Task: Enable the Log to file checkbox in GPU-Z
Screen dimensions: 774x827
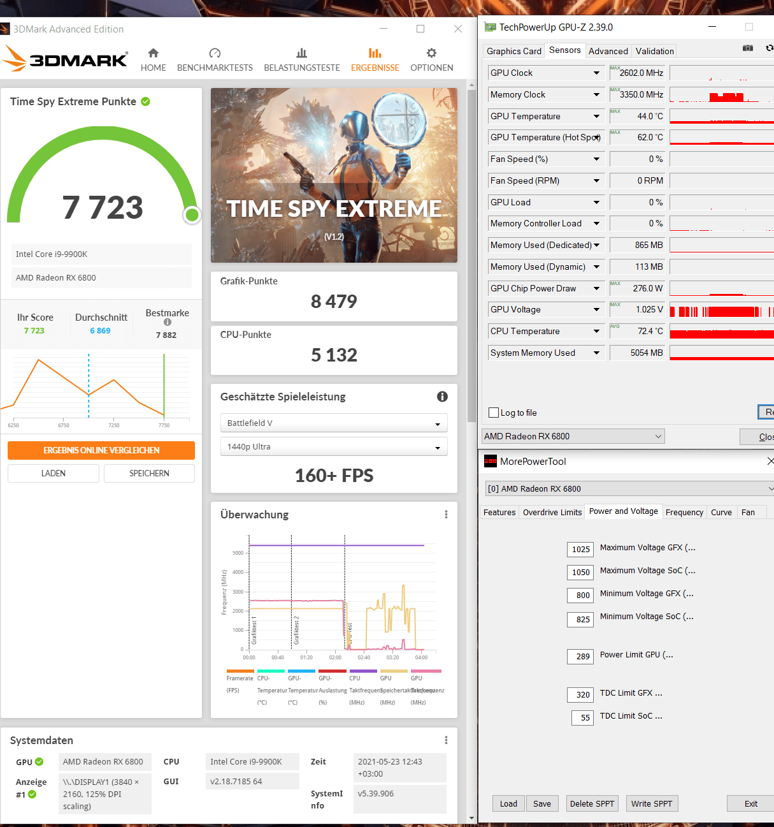Action: click(494, 413)
